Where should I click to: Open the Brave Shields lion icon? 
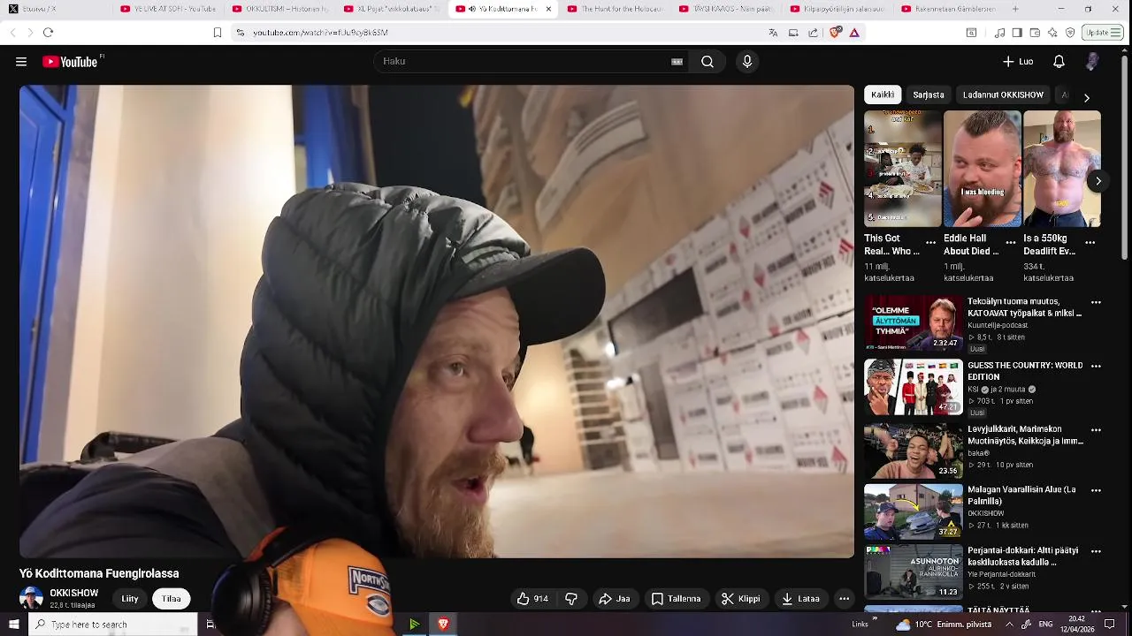(835, 33)
